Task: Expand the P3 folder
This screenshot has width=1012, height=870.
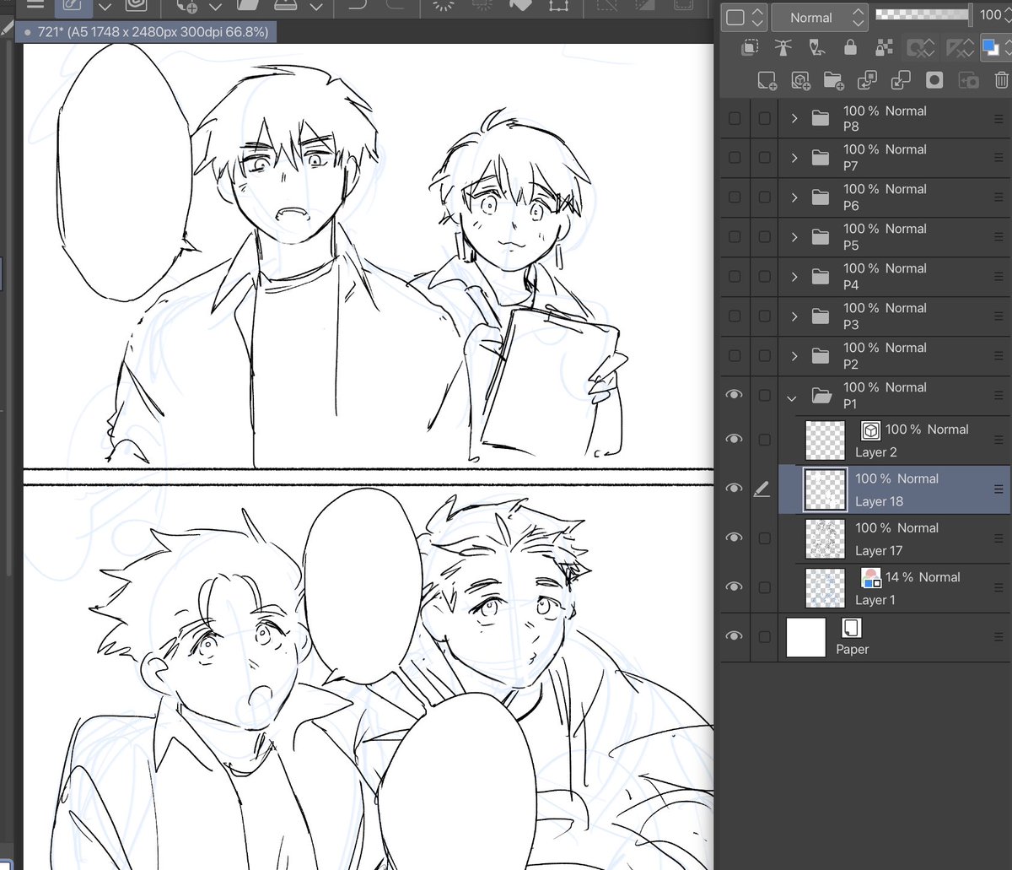Action: coord(794,316)
